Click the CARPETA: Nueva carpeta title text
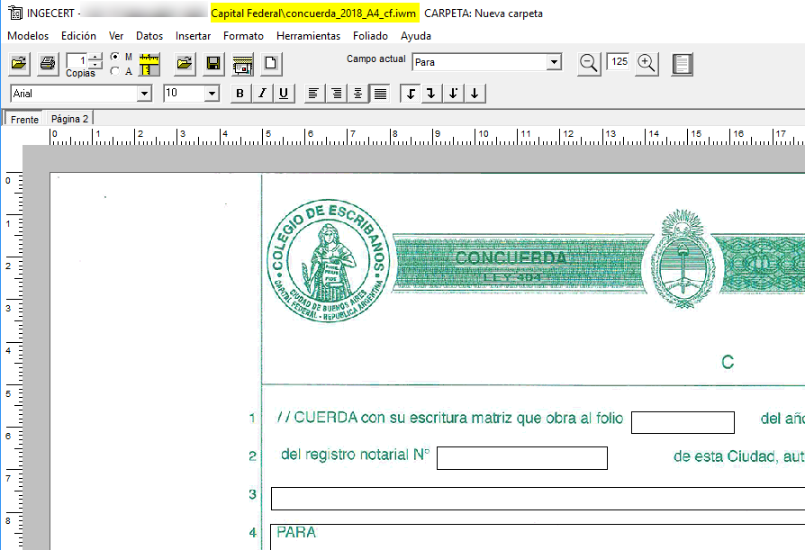Screen dimensions: 805x550 (484, 14)
